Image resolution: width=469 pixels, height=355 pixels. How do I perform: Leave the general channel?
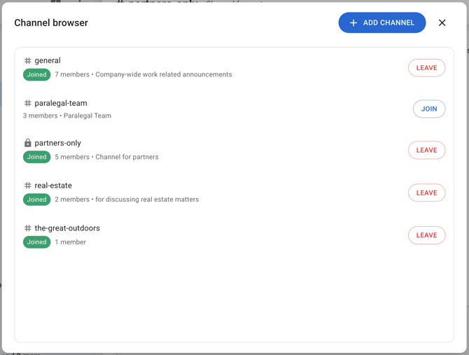point(426,68)
